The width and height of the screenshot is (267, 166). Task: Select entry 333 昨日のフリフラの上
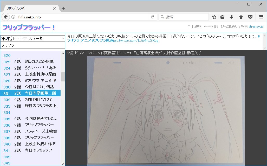pos(30,106)
